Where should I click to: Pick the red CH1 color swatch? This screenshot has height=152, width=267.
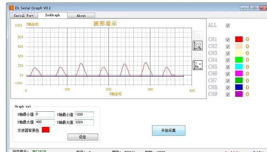pyautogui.click(x=239, y=39)
